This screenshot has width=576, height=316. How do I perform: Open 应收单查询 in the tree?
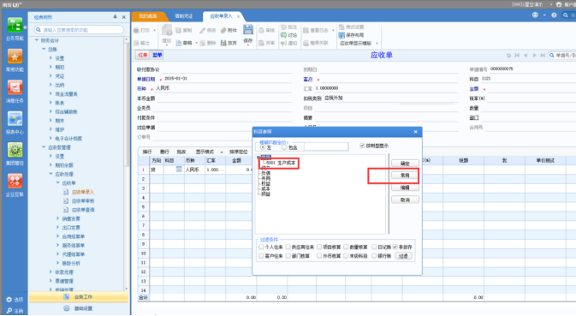pyautogui.click(x=83, y=210)
